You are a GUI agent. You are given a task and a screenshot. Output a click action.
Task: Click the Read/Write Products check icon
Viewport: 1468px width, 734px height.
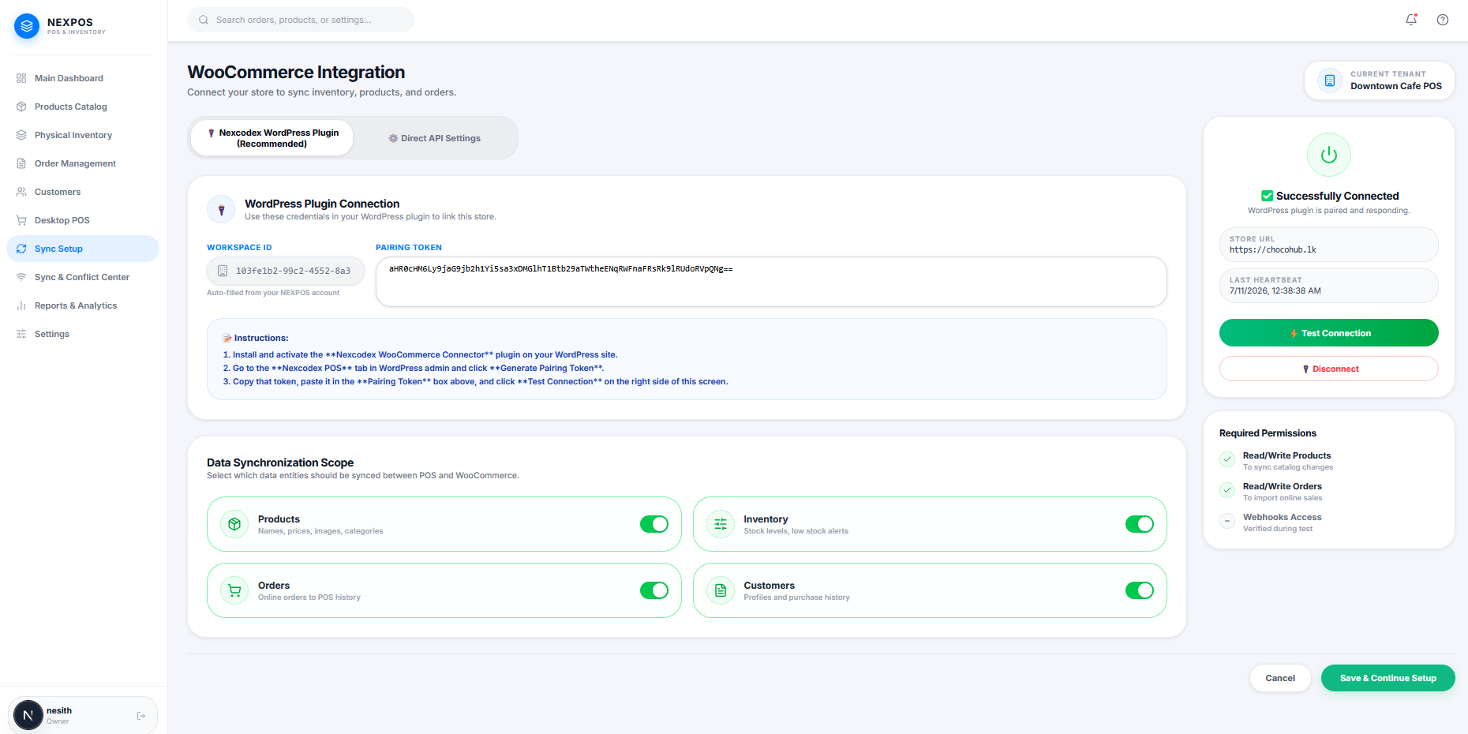pyautogui.click(x=1227, y=459)
